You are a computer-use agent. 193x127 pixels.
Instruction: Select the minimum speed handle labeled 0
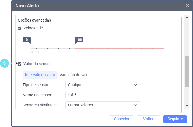[27, 40]
